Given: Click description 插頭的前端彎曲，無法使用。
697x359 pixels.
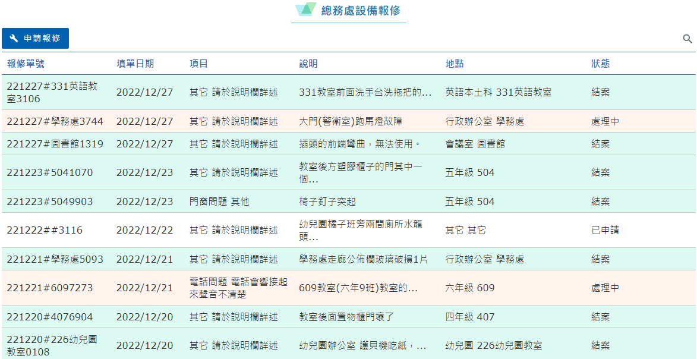Looking at the screenshot, I should [360, 144].
